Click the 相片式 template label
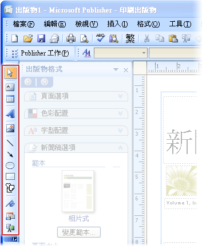The width and height of the screenshot is (206, 248). (78, 219)
